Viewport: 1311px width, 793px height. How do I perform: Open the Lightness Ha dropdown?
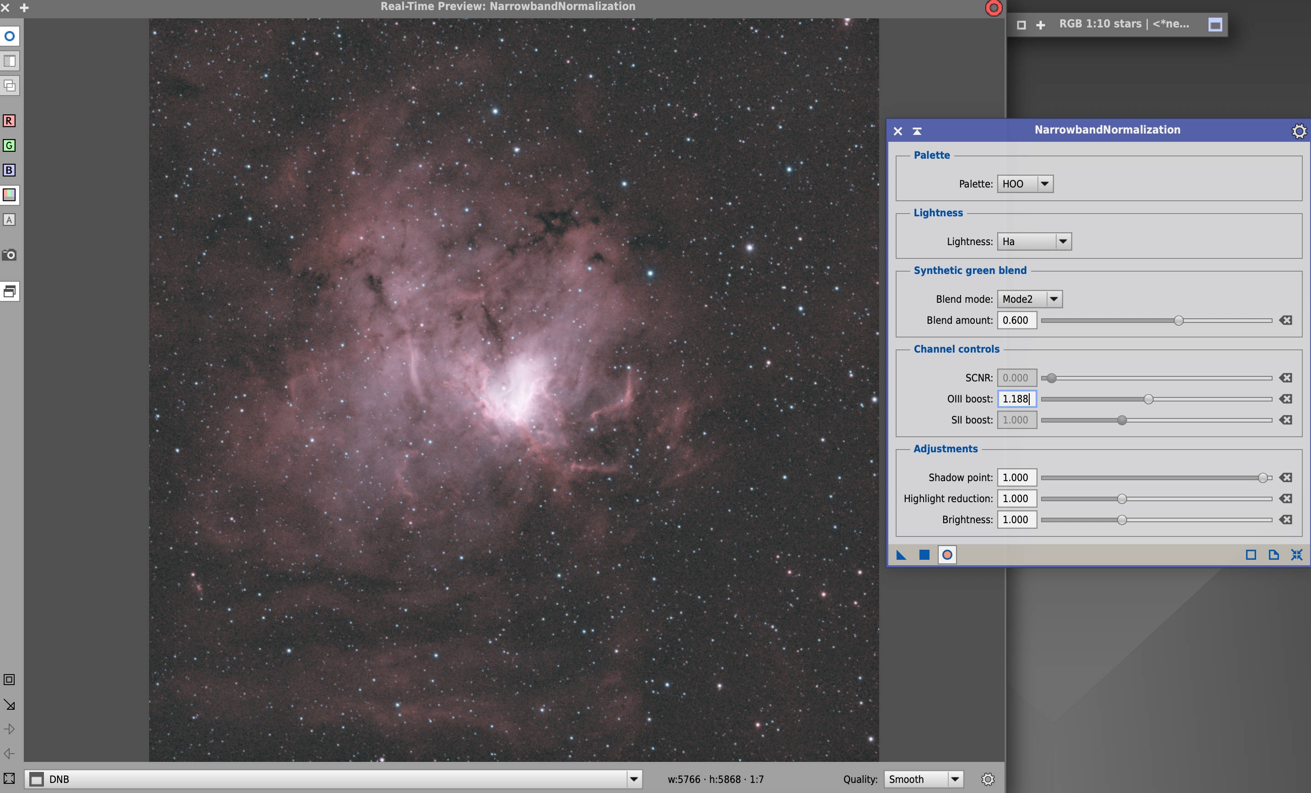click(1034, 241)
